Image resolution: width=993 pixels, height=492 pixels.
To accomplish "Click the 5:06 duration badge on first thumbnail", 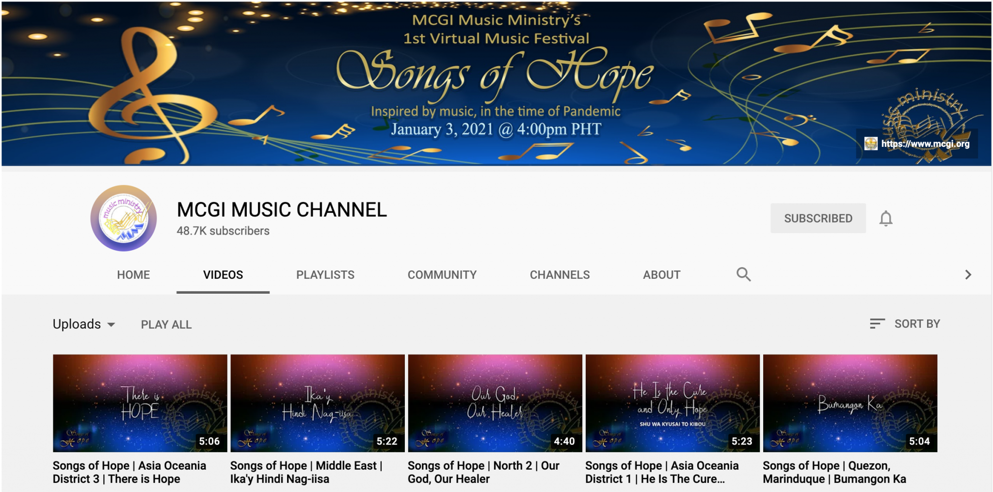I will tap(209, 441).
